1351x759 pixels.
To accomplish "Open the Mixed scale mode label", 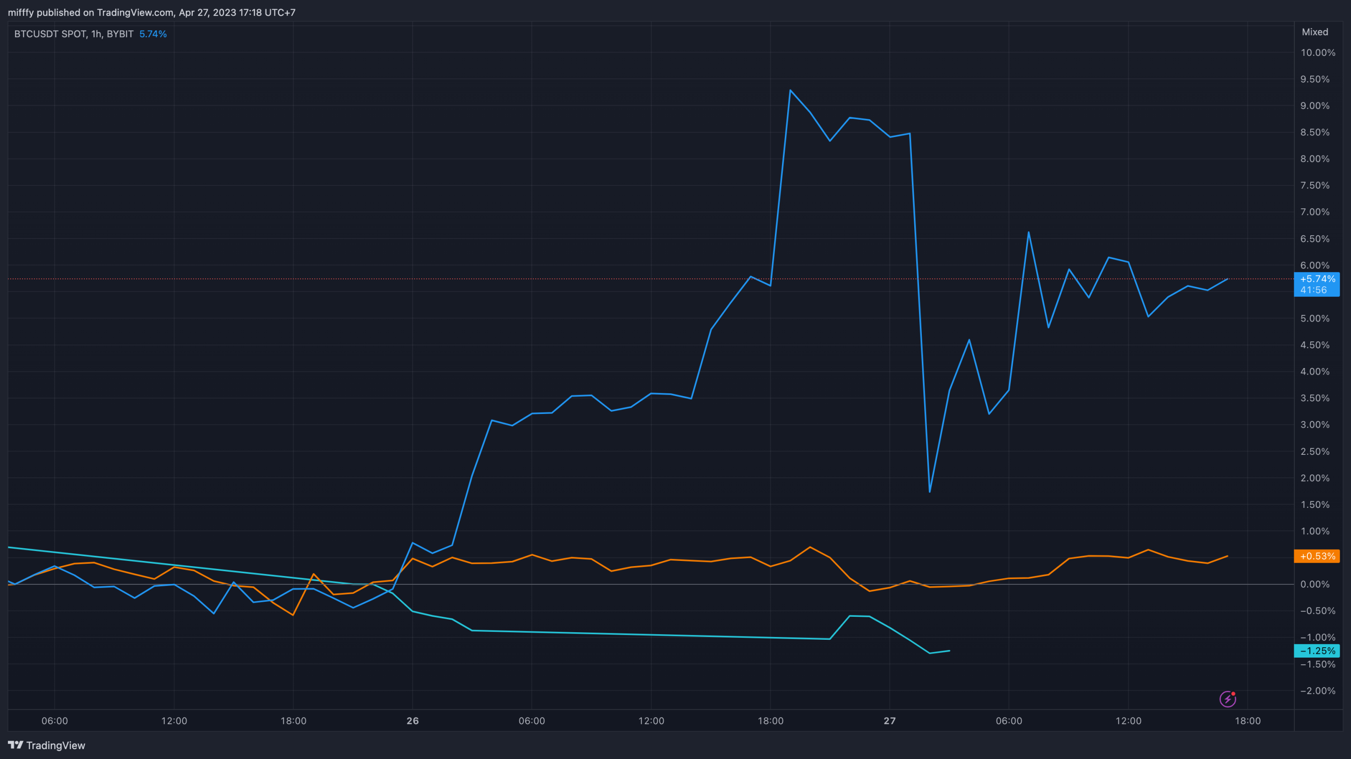I will (x=1314, y=32).
